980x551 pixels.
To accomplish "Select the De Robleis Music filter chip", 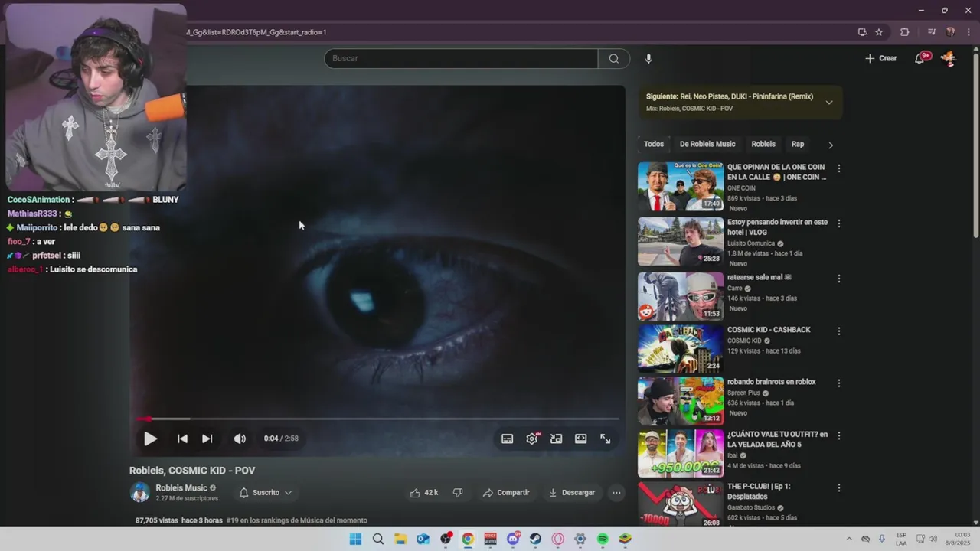I will 707,144.
